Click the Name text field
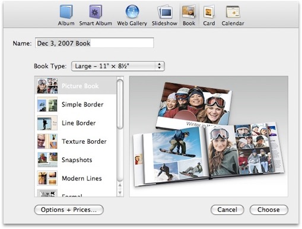 [94, 43]
